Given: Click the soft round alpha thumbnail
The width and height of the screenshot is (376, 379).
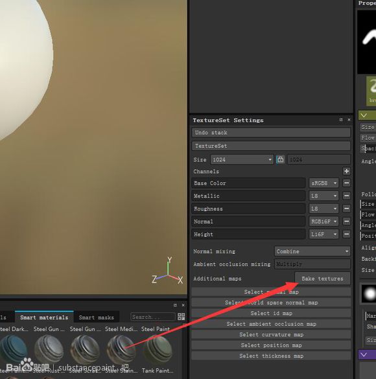Looking at the screenshot, I should [369, 293].
